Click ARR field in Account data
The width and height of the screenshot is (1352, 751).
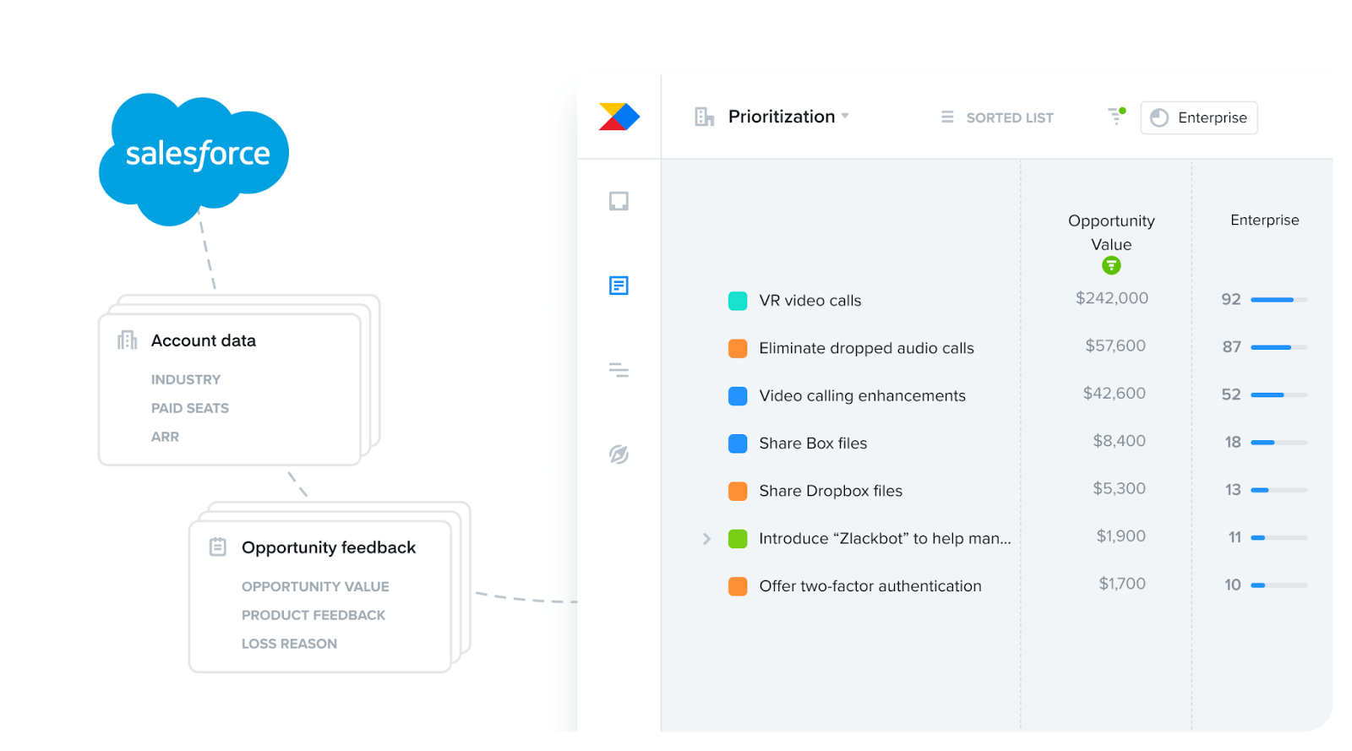pos(165,437)
